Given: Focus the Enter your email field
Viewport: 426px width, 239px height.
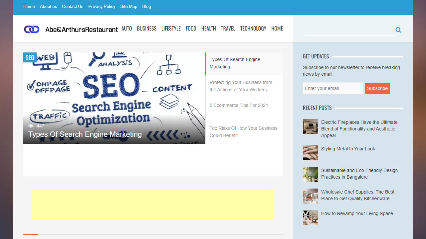Looking at the screenshot, I should (333, 88).
